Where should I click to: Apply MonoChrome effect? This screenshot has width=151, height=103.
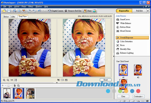click(x=124, y=31)
